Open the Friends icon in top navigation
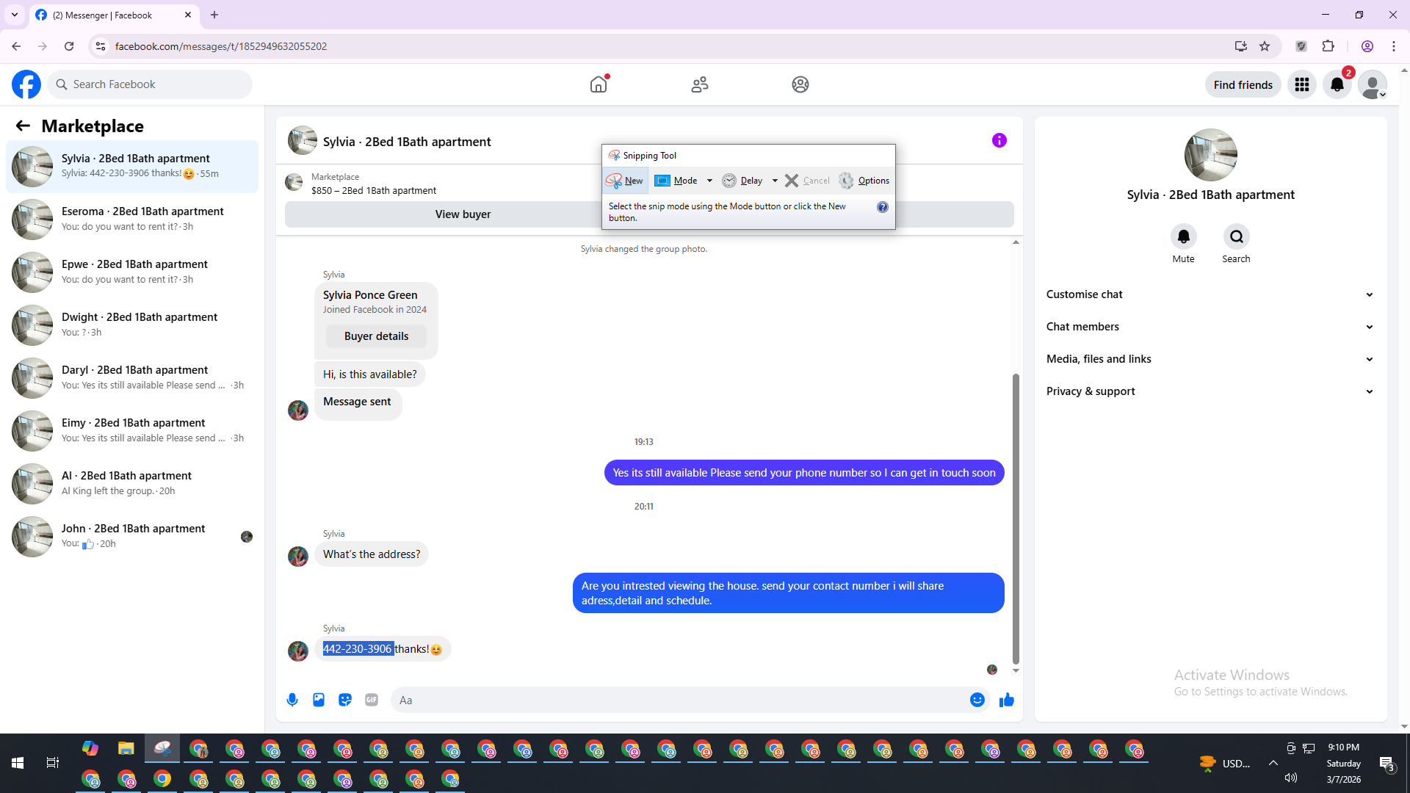Screen dimensions: 1410x793 [700, 84]
